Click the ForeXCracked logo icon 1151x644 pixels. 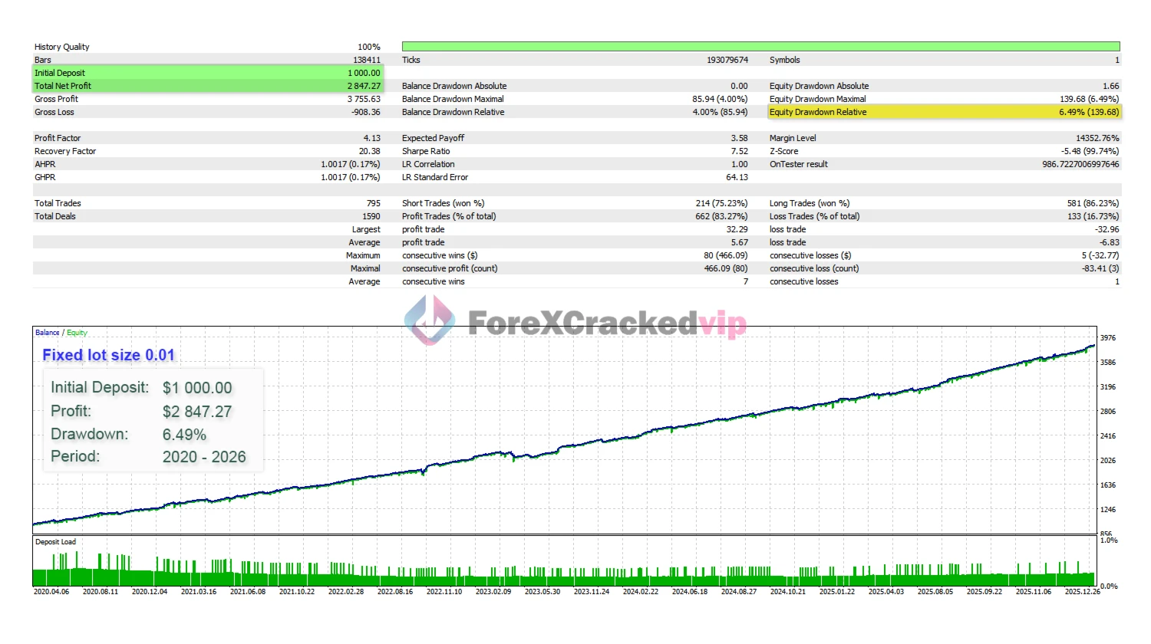pos(430,320)
